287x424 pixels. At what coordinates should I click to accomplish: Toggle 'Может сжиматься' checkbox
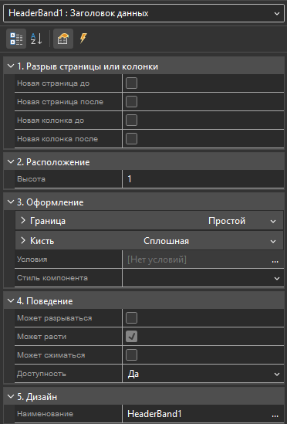(132, 355)
